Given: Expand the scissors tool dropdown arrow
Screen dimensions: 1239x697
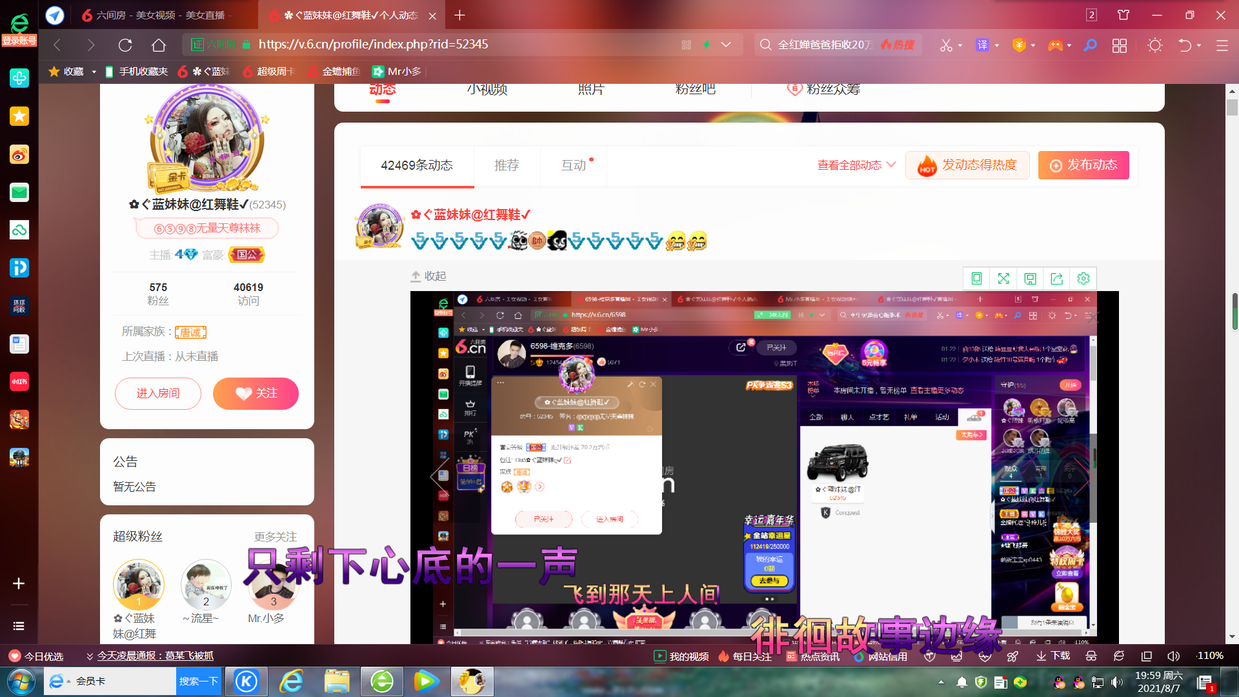Looking at the screenshot, I should click(x=960, y=45).
